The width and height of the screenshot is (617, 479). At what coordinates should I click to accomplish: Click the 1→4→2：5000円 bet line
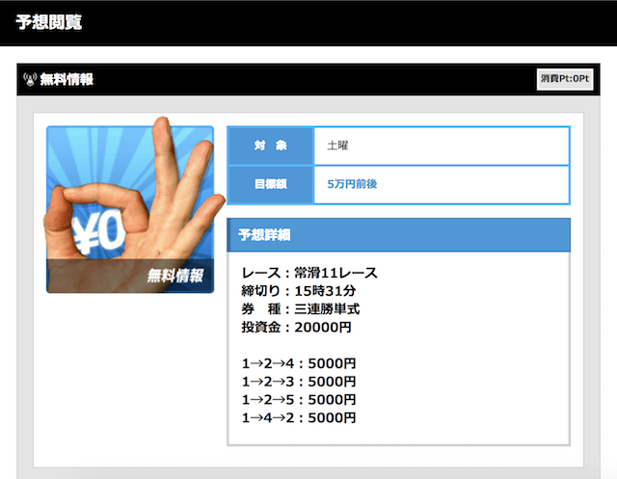pos(299,417)
